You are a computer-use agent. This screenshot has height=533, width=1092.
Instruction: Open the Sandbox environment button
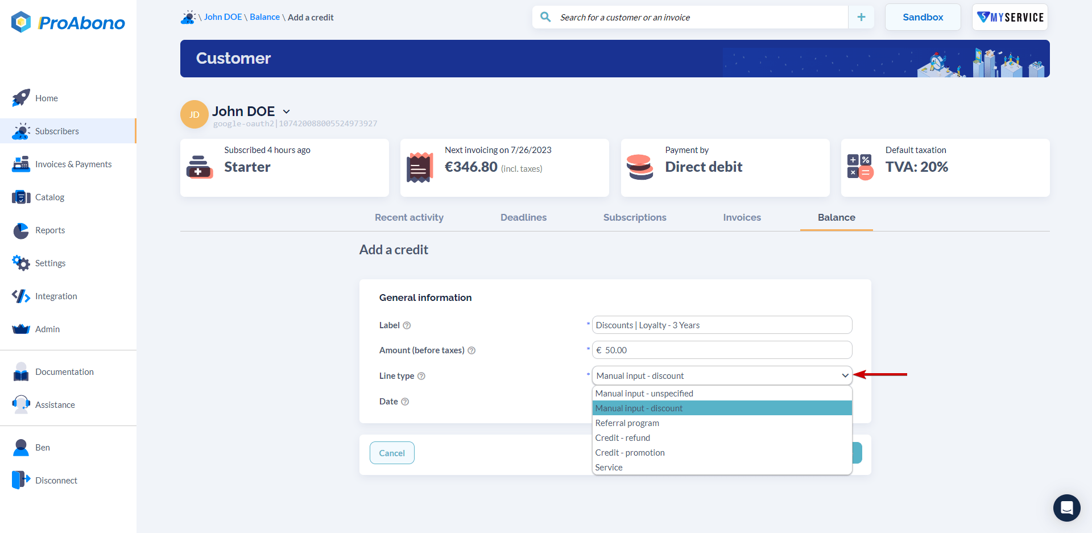click(923, 17)
